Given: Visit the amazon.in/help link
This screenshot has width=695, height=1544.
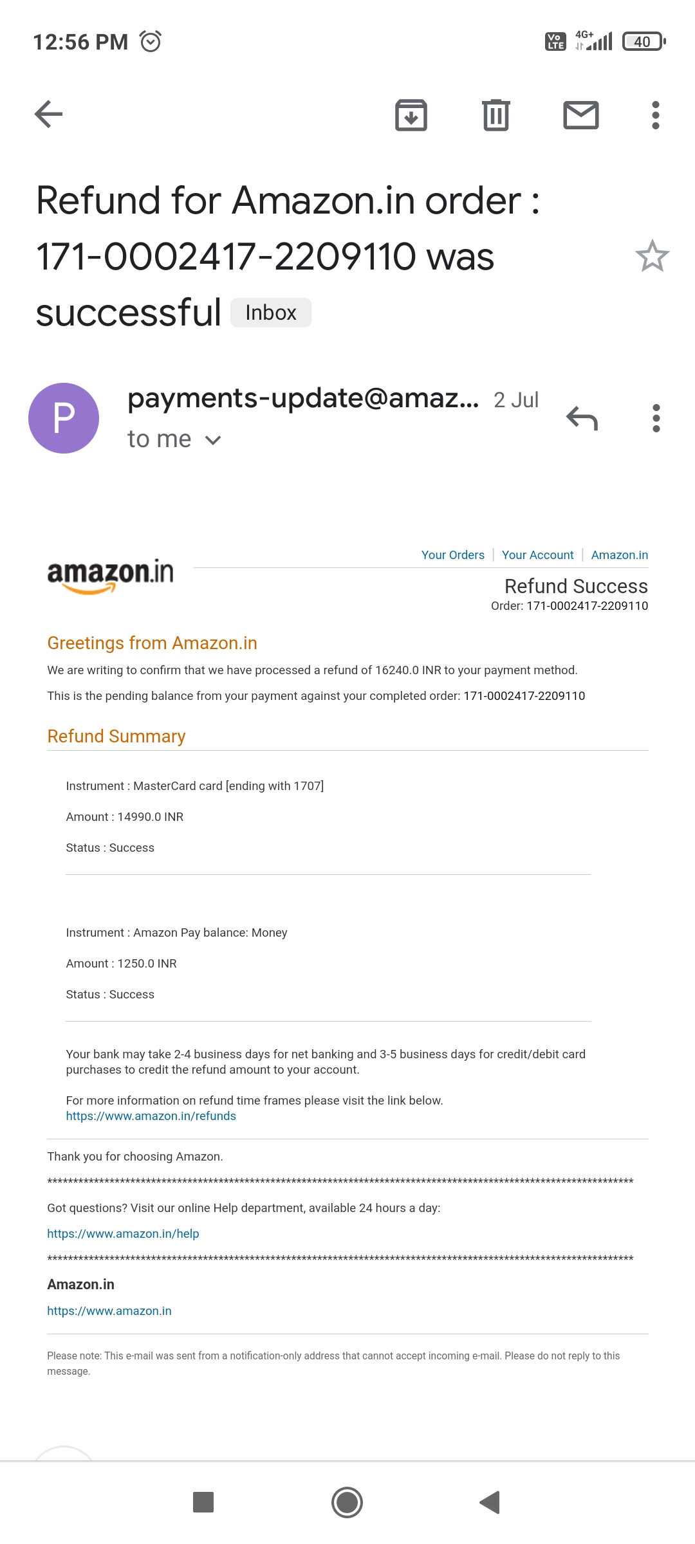Looking at the screenshot, I should (x=123, y=1234).
